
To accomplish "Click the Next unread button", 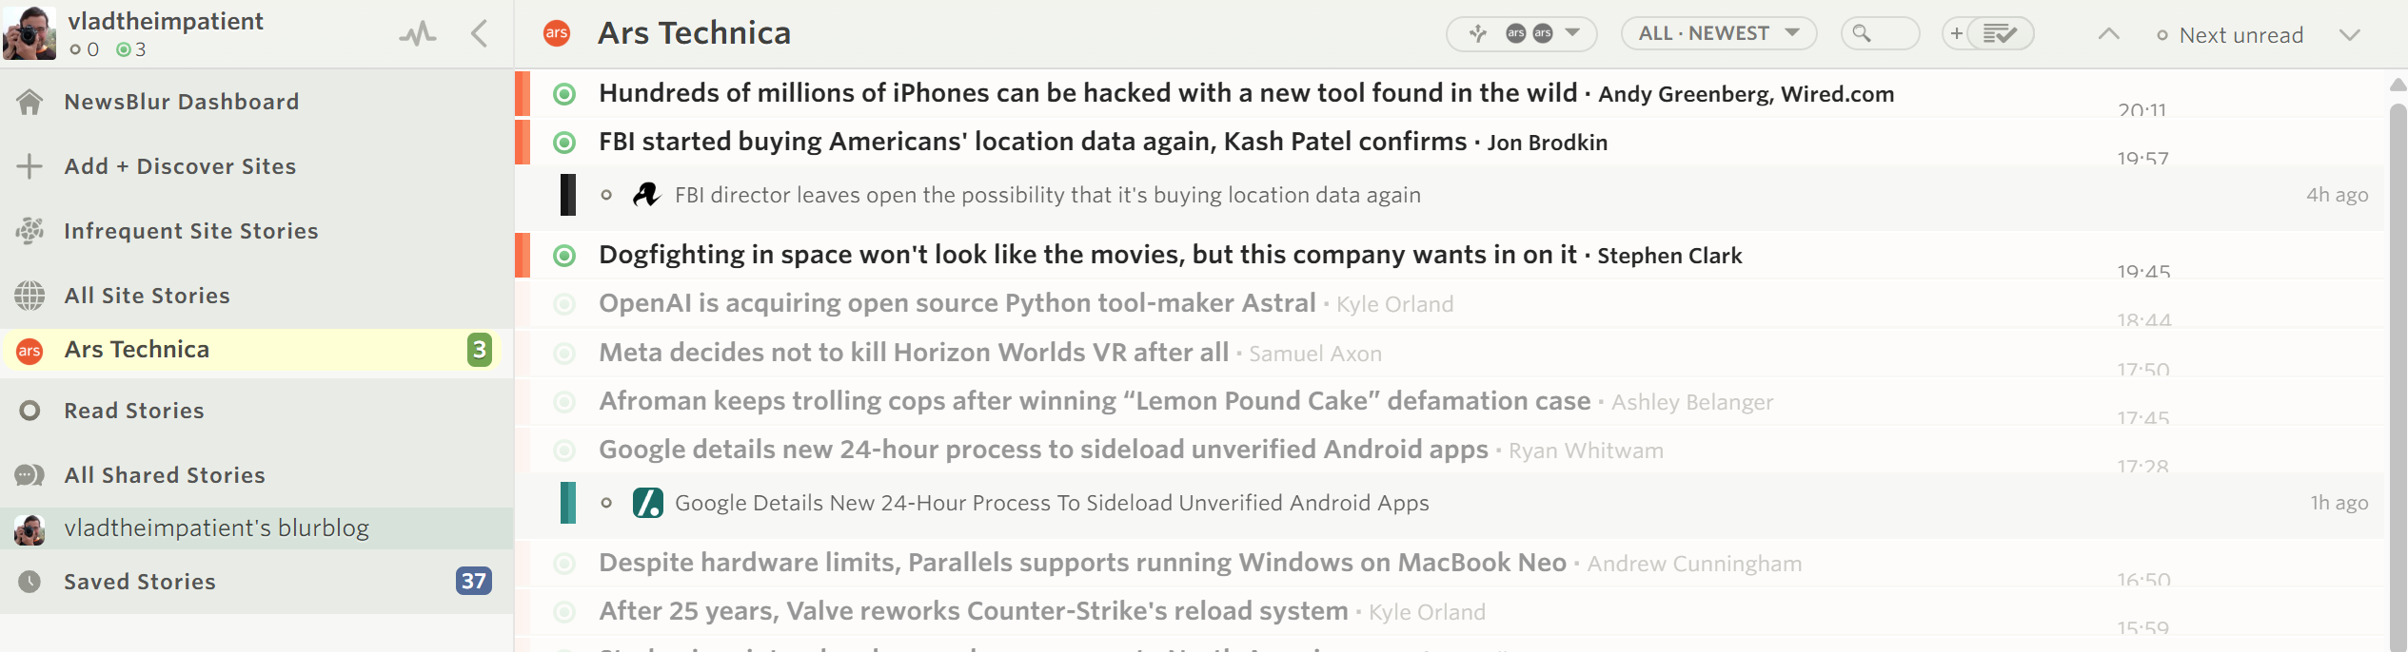I will pyautogui.click(x=2231, y=35).
